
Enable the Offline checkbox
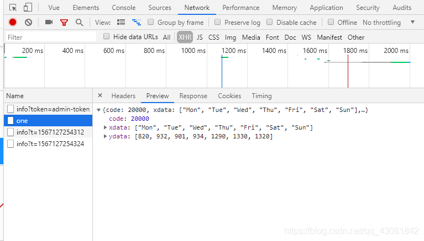click(331, 22)
